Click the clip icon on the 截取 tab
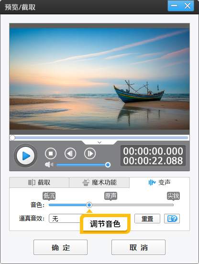Viewport: 199px width, 264px height. 32,182
